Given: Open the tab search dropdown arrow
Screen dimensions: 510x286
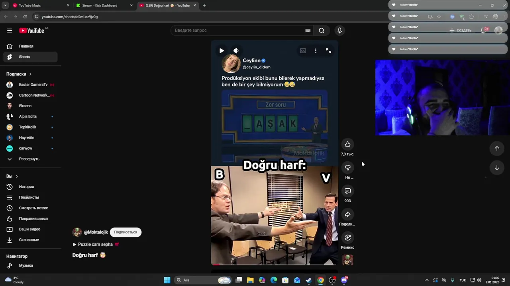Looking at the screenshot, I should pyautogui.click(x=5, y=6).
